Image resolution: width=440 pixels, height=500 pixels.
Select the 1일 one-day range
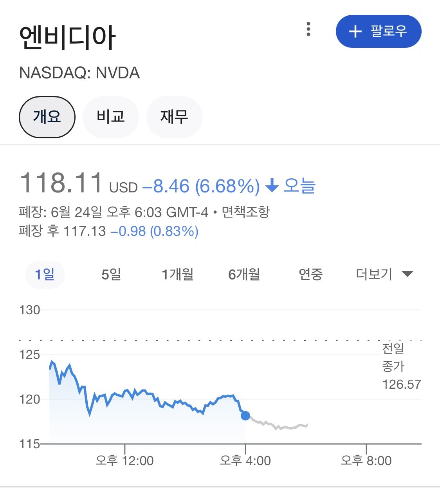45,274
